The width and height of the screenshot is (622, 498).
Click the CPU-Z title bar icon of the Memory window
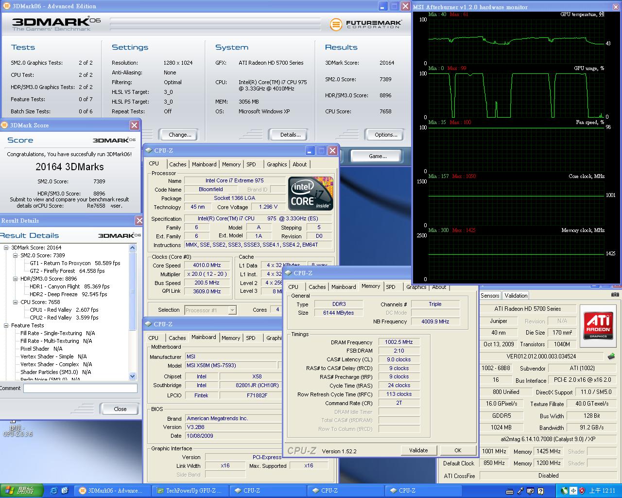[288, 273]
